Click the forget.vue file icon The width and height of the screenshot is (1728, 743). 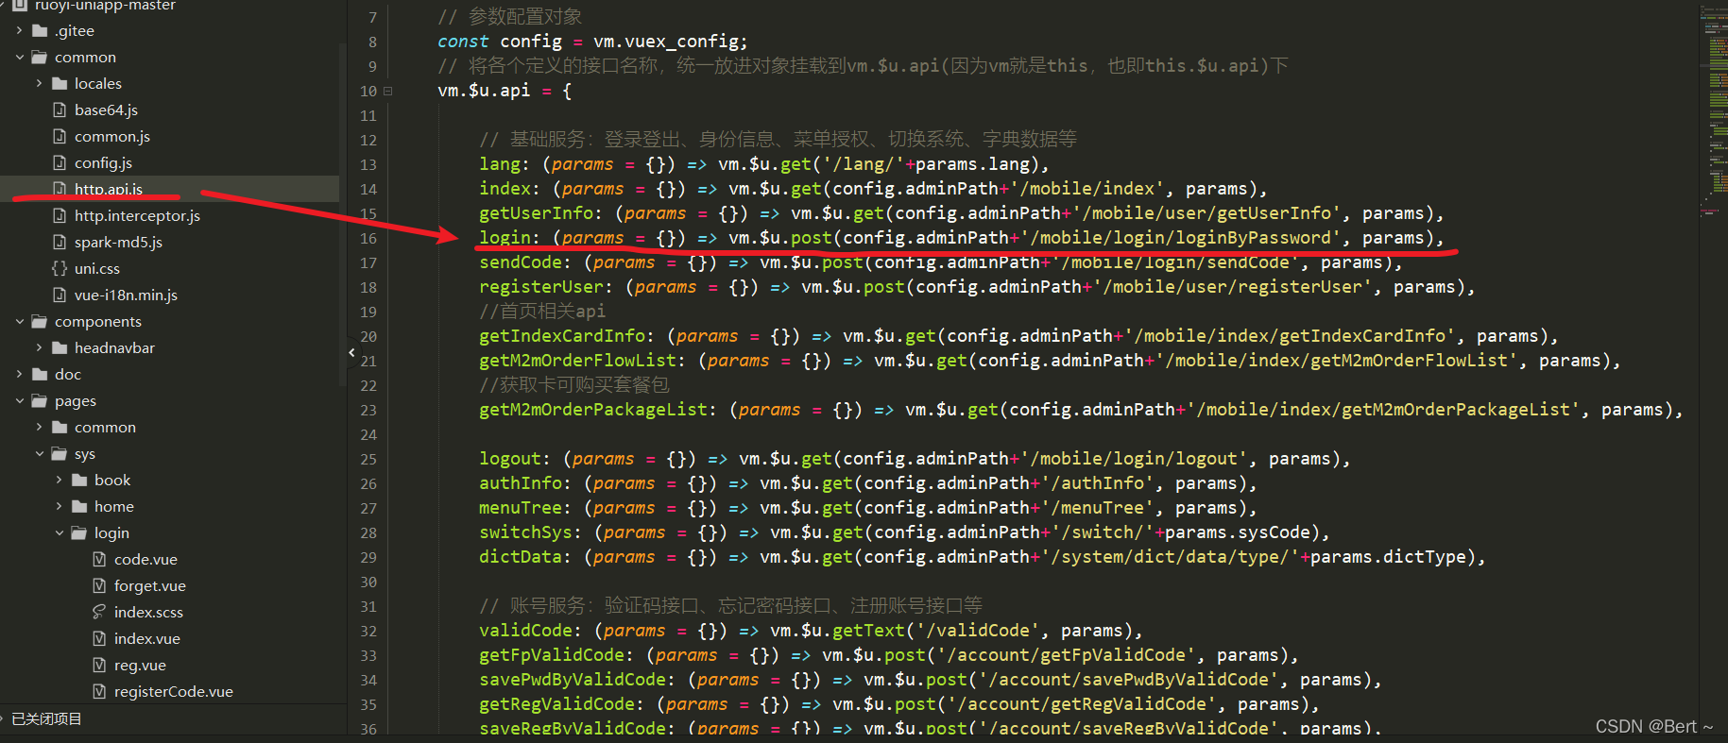(99, 586)
